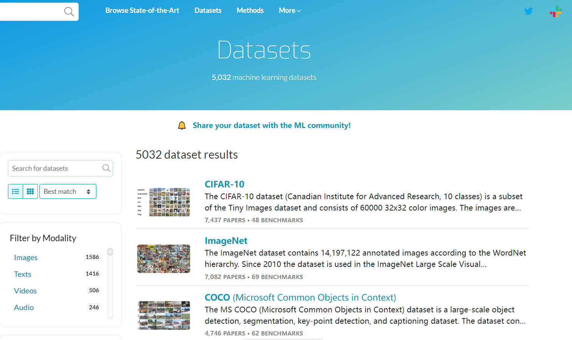Click the top search magnifier icon

point(69,12)
